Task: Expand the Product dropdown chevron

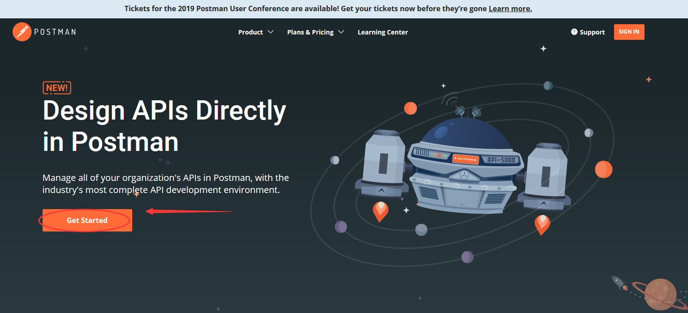Action: [x=270, y=32]
